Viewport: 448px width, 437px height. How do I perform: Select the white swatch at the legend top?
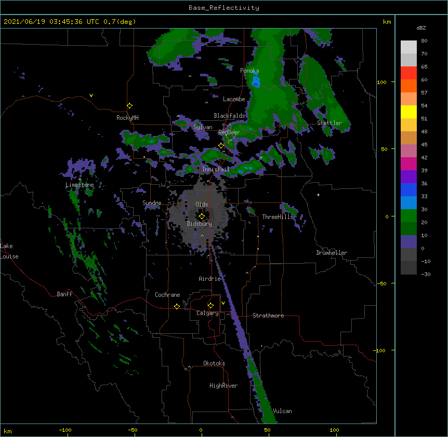pyautogui.click(x=409, y=47)
